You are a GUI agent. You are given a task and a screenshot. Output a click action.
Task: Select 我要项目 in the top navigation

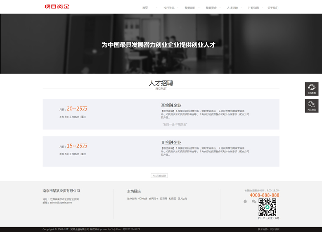click(190, 8)
